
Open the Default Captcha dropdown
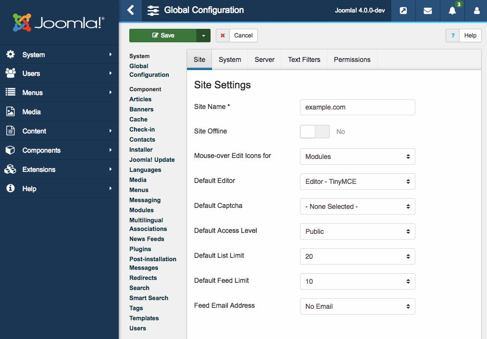357,206
